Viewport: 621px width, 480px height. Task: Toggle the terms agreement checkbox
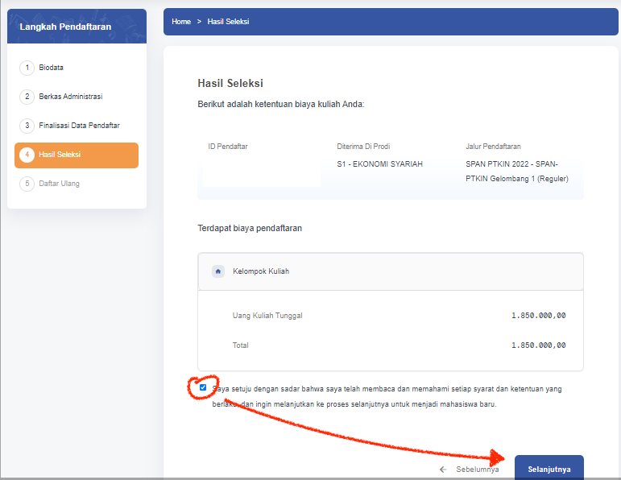pyautogui.click(x=203, y=387)
